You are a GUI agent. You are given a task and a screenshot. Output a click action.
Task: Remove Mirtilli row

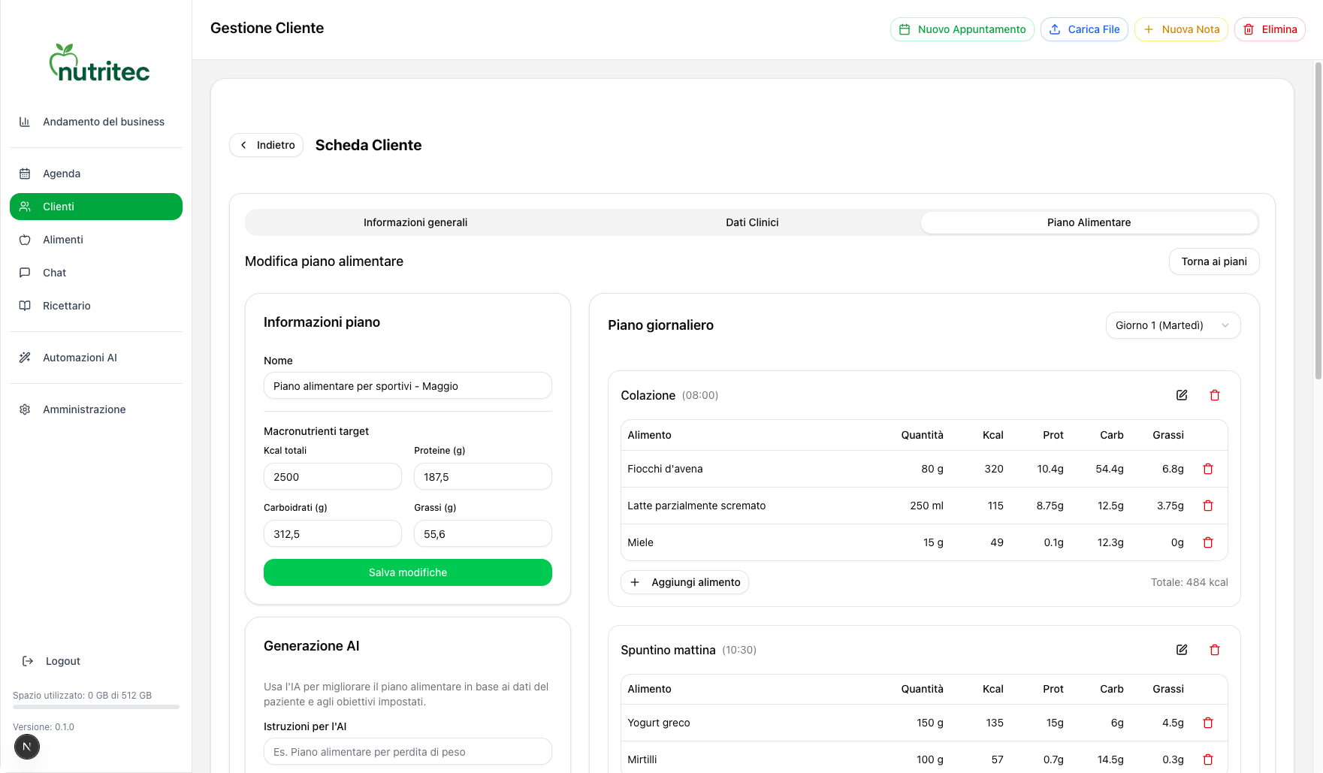point(1208,759)
